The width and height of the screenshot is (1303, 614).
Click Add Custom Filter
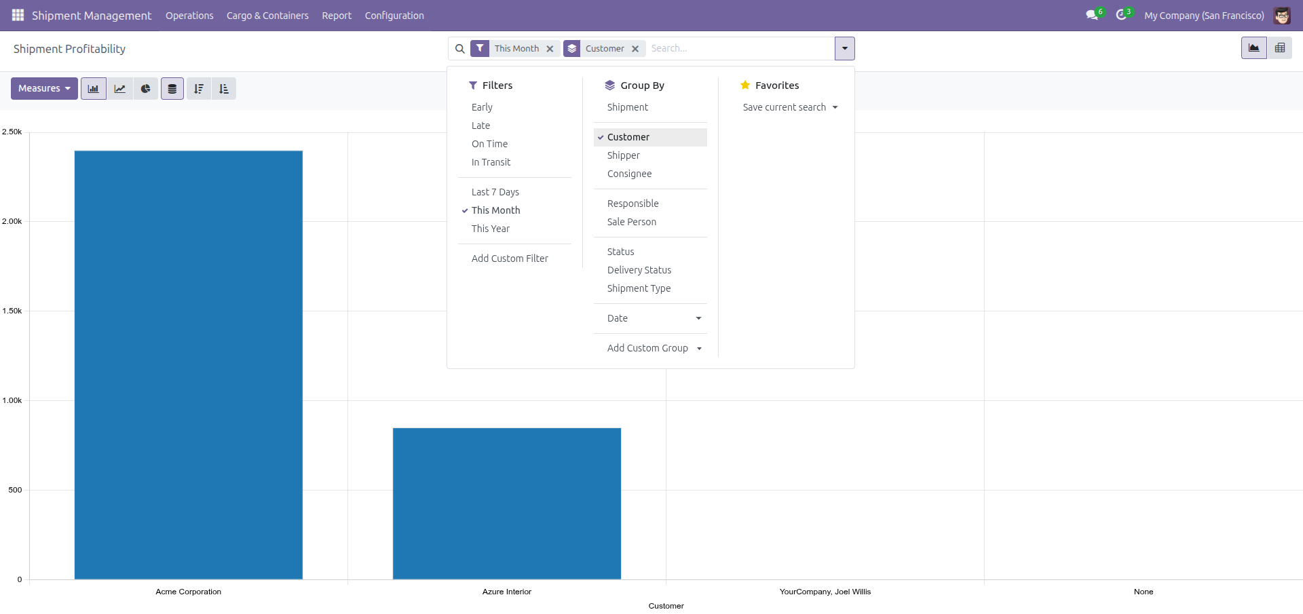(514, 258)
